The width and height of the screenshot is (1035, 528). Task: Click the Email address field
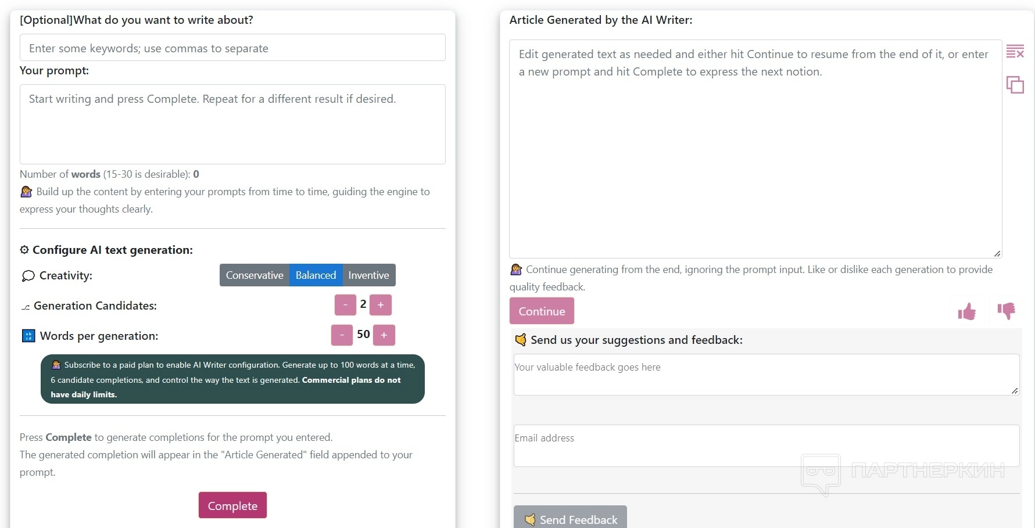767,446
